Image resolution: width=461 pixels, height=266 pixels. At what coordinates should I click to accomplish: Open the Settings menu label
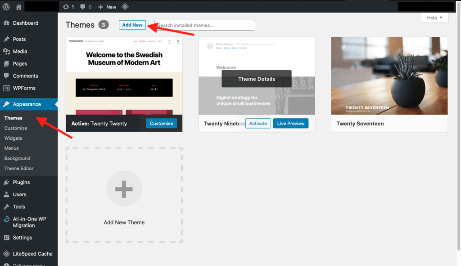pyautogui.click(x=23, y=238)
